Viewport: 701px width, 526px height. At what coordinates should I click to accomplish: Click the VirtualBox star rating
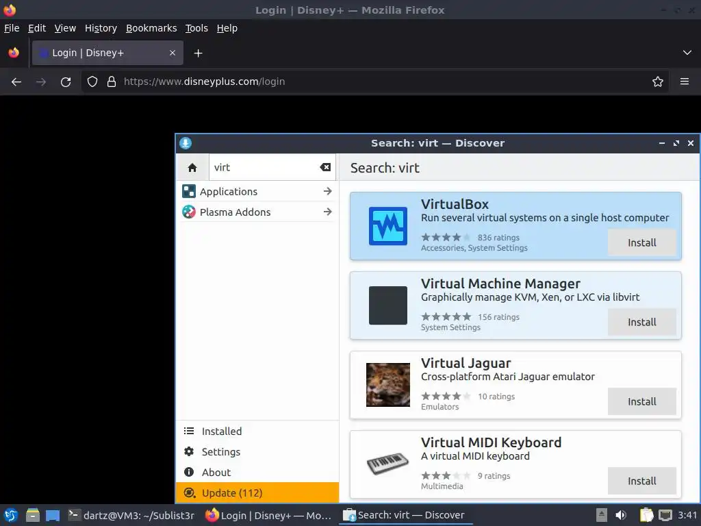click(x=446, y=237)
